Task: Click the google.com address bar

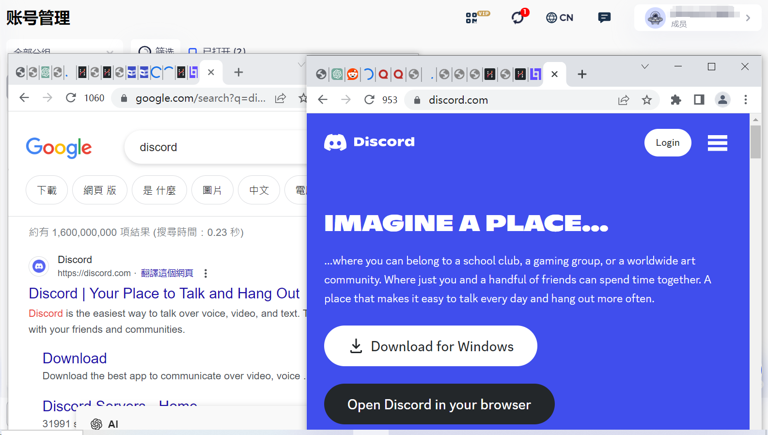Action: [x=201, y=98]
